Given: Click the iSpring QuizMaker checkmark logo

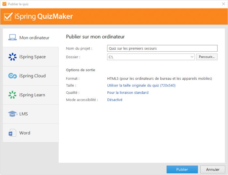Looking at the screenshot, I should tap(8, 16).
